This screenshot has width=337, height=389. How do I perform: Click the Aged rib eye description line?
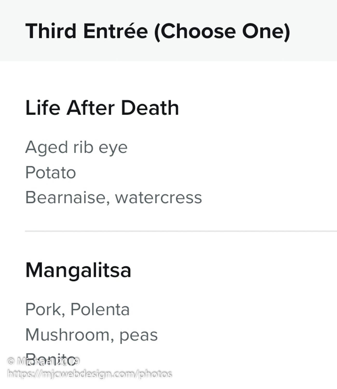pos(76,148)
